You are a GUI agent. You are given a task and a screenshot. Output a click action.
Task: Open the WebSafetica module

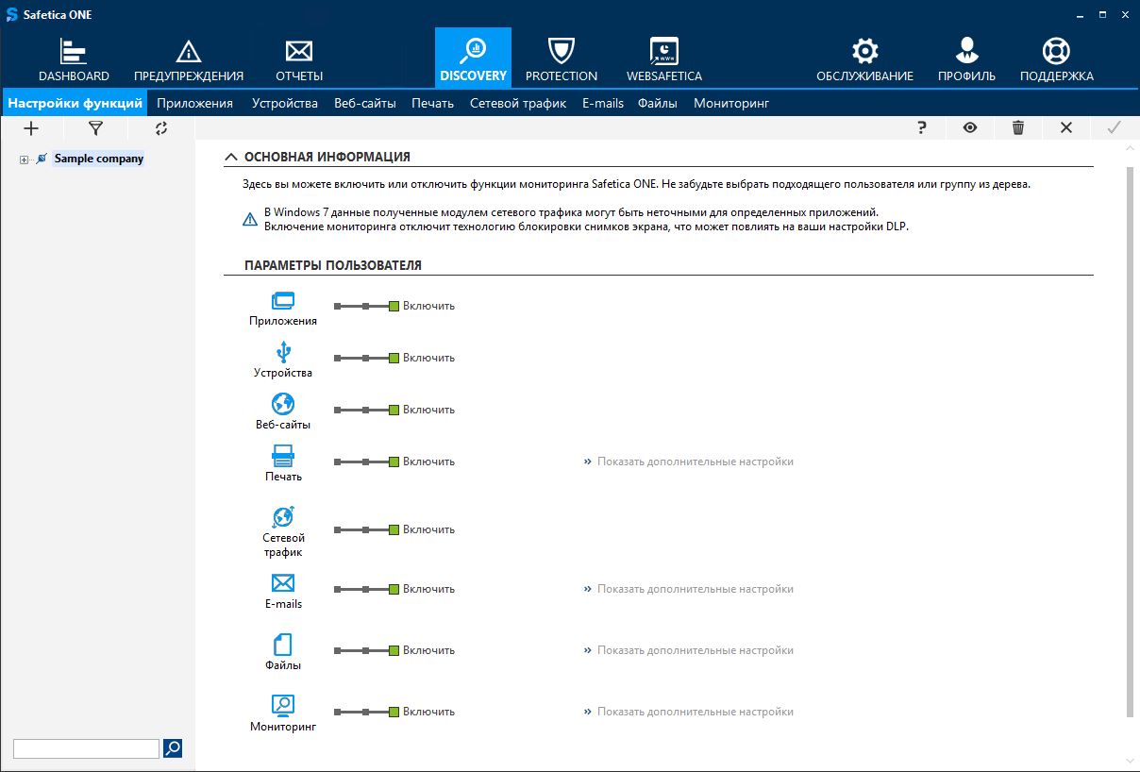click(x=664, y=52)
